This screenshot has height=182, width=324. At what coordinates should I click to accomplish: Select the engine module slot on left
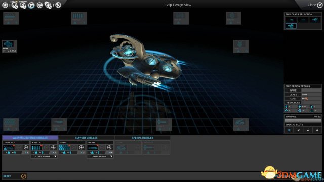(9, 46)
